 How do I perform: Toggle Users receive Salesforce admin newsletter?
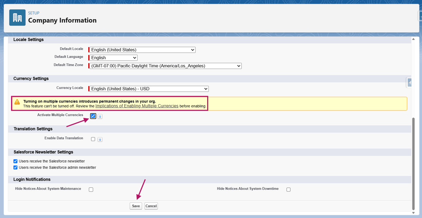click(16, 168)
